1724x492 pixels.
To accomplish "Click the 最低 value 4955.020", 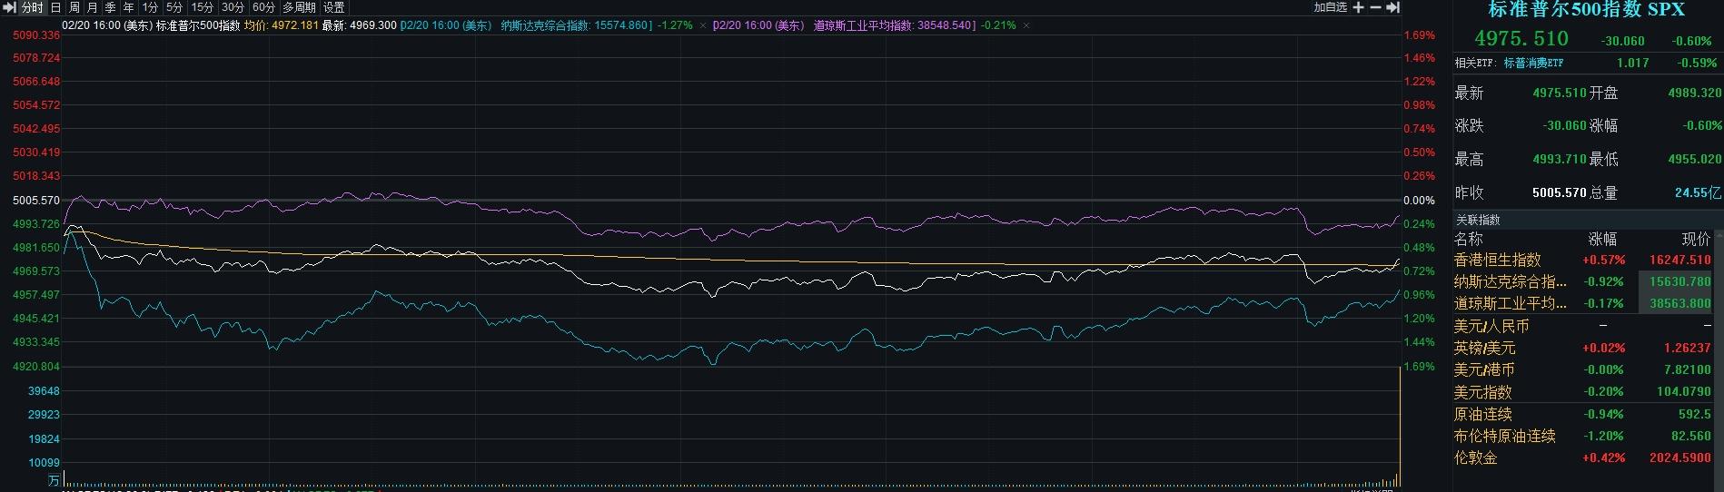I will pyautogui.click(x=1695, y=159).
